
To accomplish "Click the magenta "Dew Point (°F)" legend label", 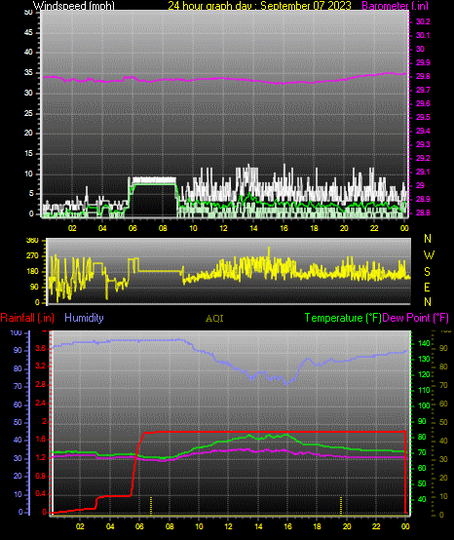I will (x=415, y=318).
